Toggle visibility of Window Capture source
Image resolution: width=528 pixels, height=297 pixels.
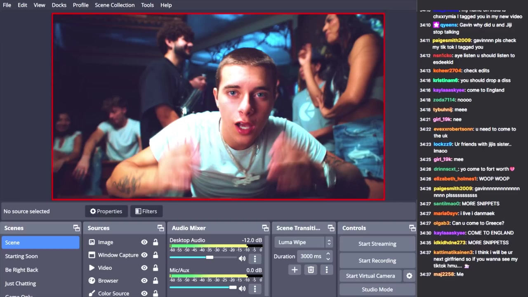(144, 255)
